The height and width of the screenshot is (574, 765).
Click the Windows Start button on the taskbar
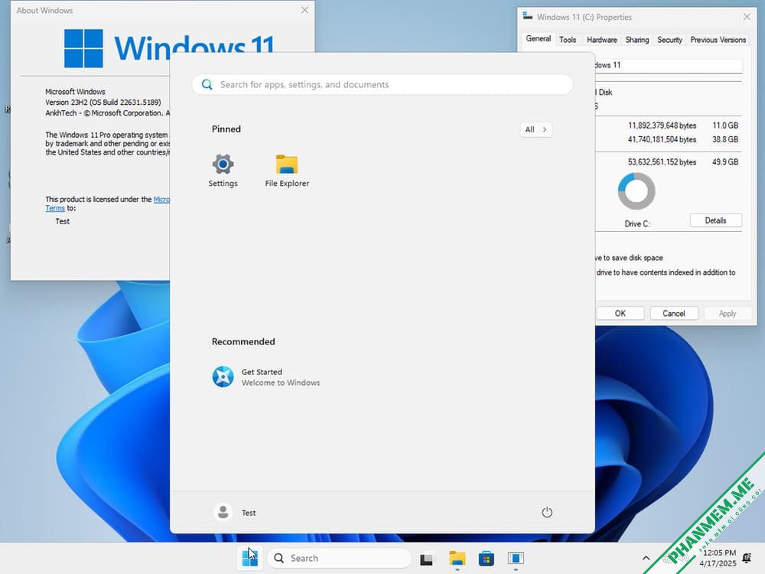(x=250, y=558)
